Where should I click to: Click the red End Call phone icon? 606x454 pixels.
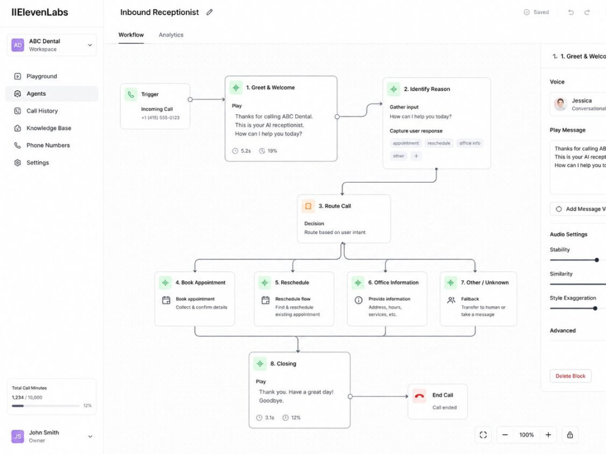tap(419, 396)
